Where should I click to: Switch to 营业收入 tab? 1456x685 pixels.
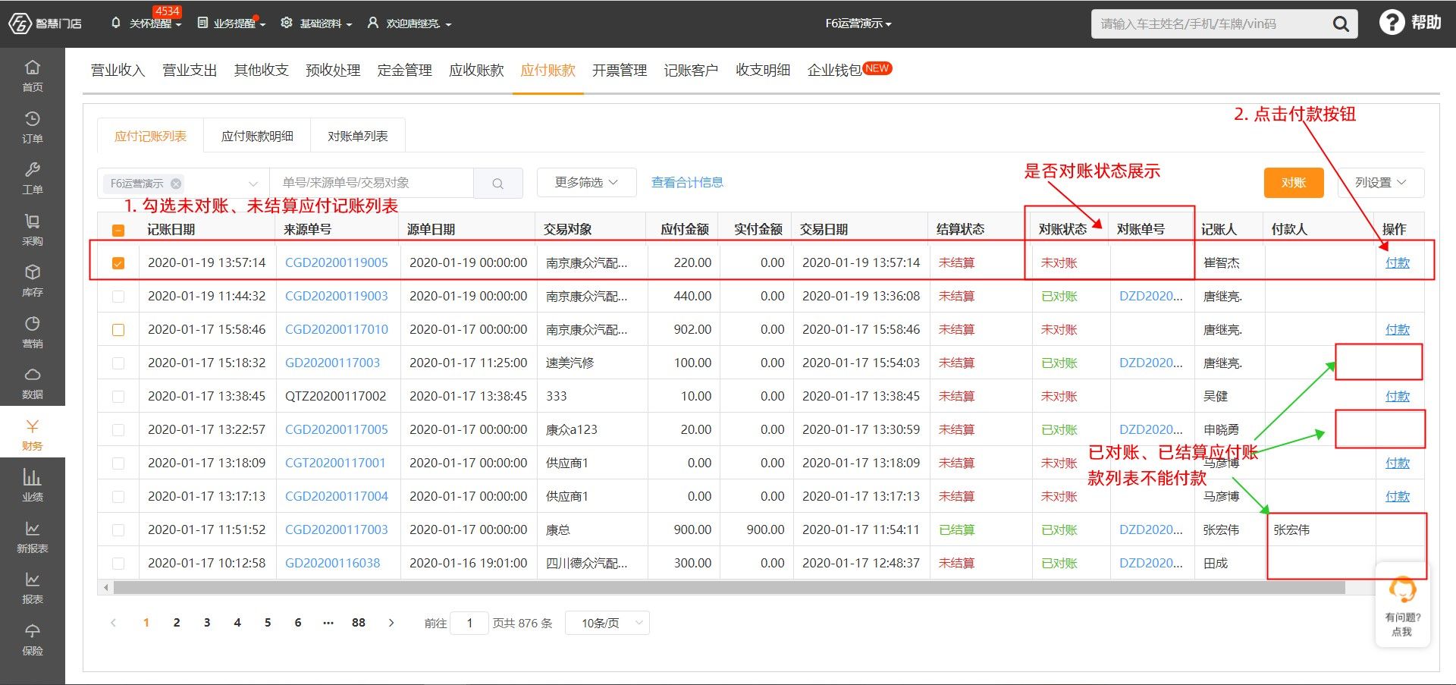118,71
